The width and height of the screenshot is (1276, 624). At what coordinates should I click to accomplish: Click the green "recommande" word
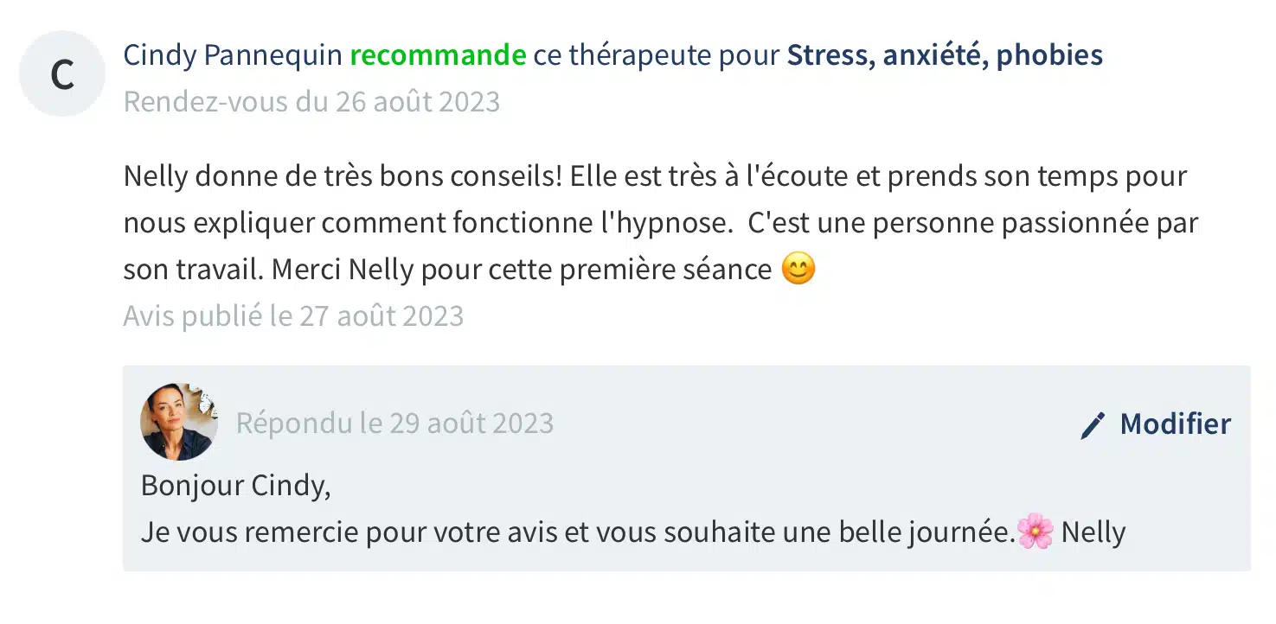coord(438,56)
